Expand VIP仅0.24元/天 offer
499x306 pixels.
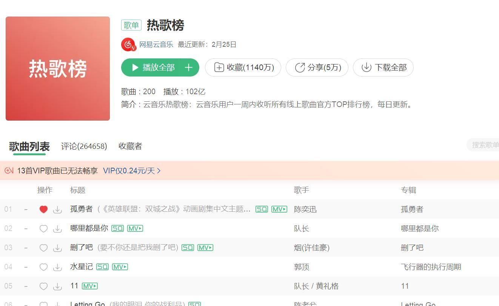[132, 171]
